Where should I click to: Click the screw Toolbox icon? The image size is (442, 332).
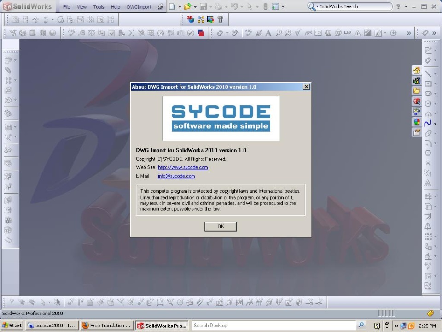pos(221,19)
